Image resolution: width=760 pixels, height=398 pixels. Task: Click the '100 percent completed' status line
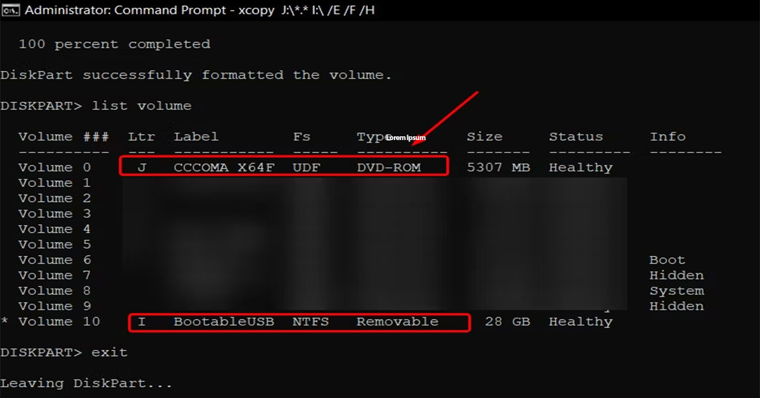click(117, 44)
